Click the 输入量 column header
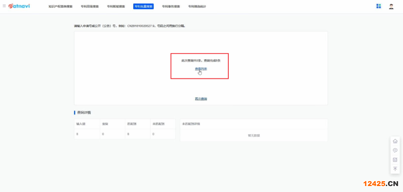403x192 pixels. click(81, 124)
